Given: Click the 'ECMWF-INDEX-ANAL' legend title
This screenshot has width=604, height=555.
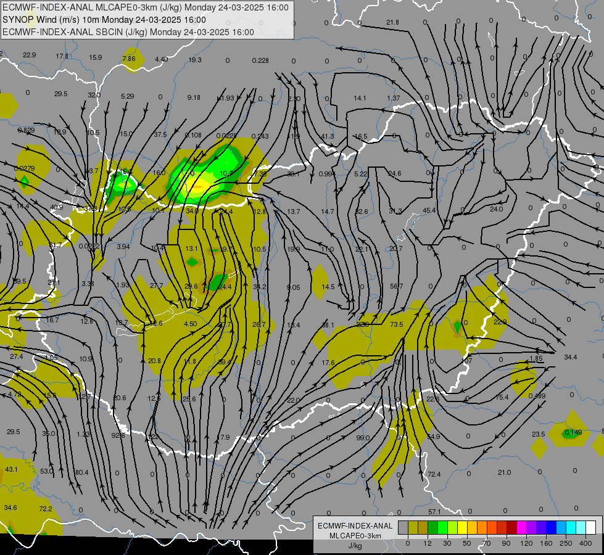Looking at the screenshot, I should tap(355, 526).
